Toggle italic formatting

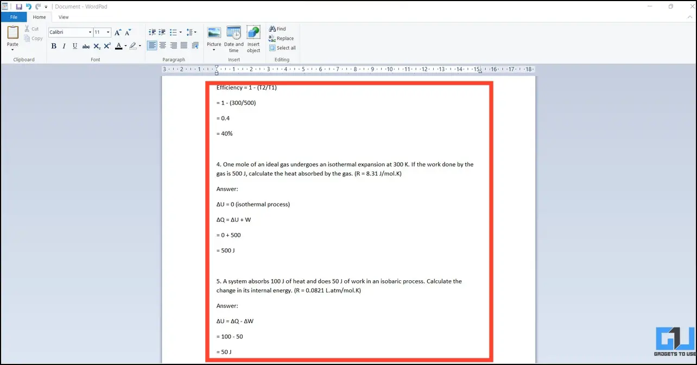point(64,46)
